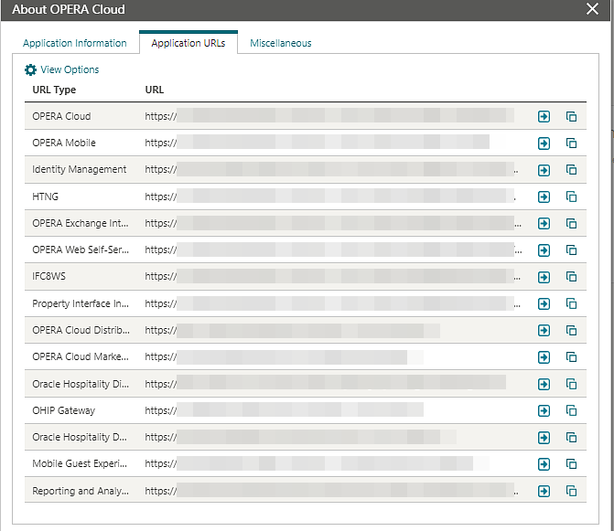Copy the HTNG URL
This screenshot has width=614, height=531.
point(571,196)
